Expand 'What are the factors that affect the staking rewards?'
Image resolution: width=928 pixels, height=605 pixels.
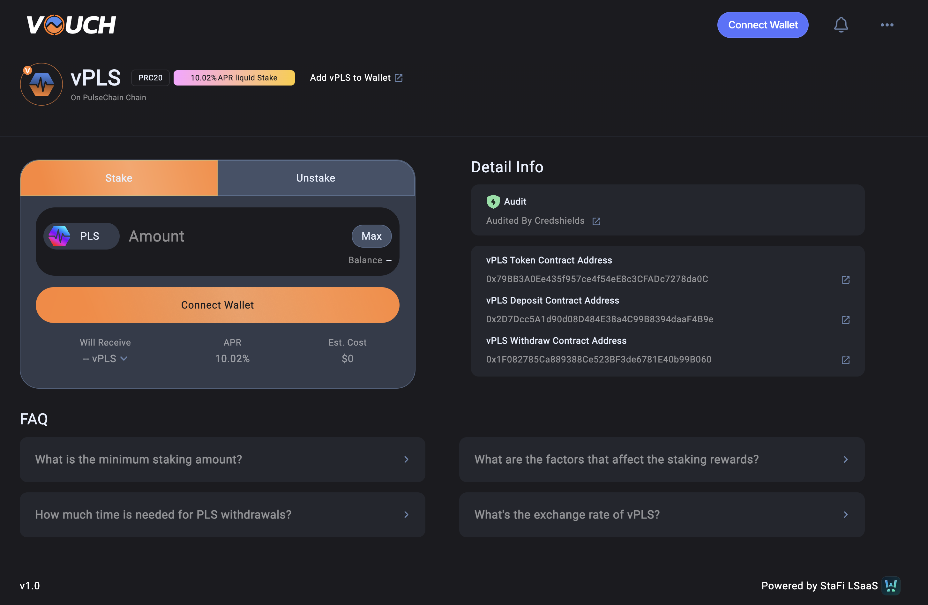[x=662, y=459]
